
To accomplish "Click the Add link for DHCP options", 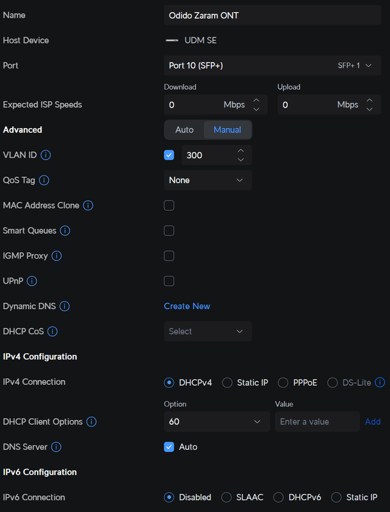I will (x=373, y=422).
